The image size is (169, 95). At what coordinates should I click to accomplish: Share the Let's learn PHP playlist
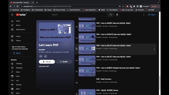pyautogui.click(x=45, y=56)
